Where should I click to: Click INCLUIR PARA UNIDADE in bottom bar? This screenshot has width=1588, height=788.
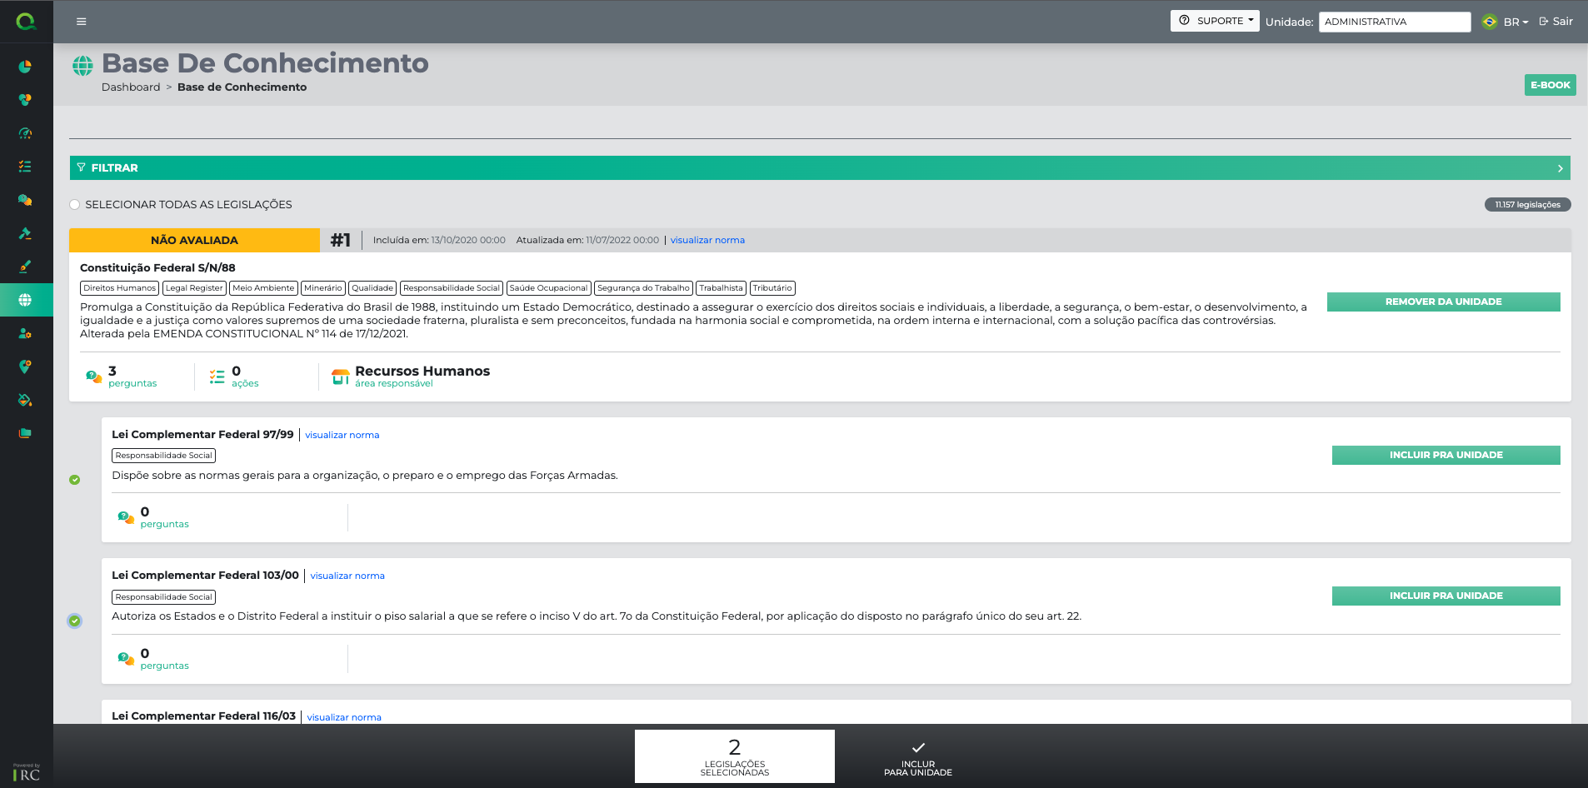coord(917,757)
